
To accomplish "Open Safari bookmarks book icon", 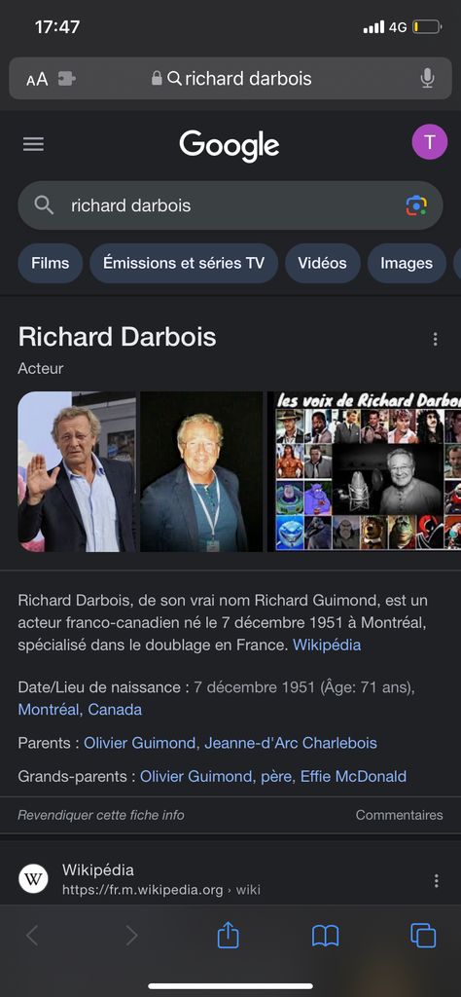I will coord(325,936).
